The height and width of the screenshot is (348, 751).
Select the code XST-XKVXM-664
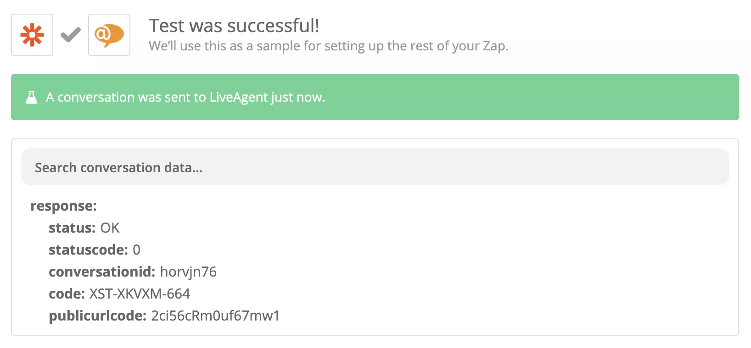click(x=142, y=294)
